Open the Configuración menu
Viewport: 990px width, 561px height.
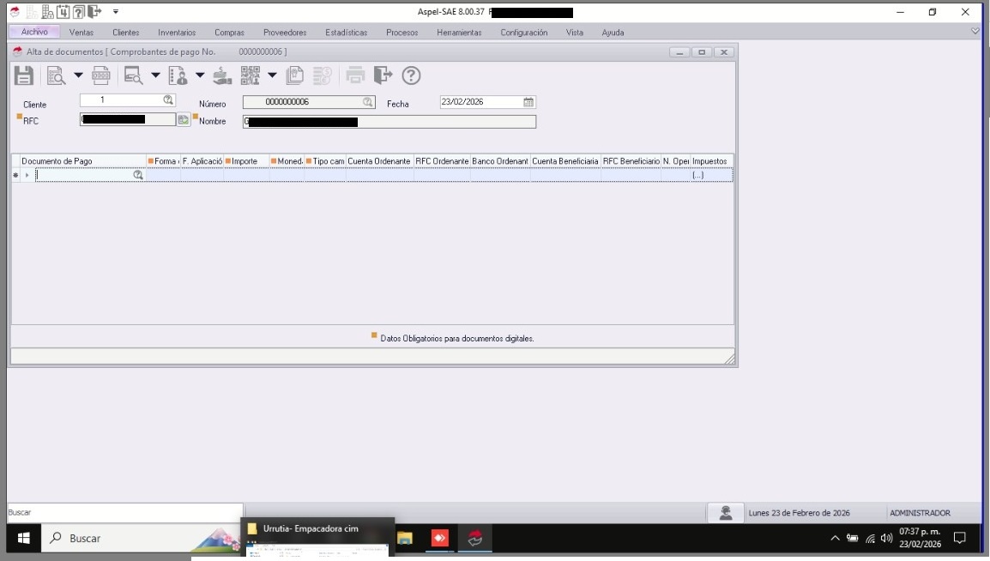coord(524,33)
